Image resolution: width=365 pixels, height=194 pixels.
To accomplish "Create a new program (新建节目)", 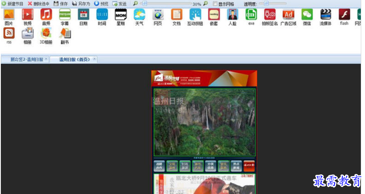I will pyautogui.click(x=13, y=3).
